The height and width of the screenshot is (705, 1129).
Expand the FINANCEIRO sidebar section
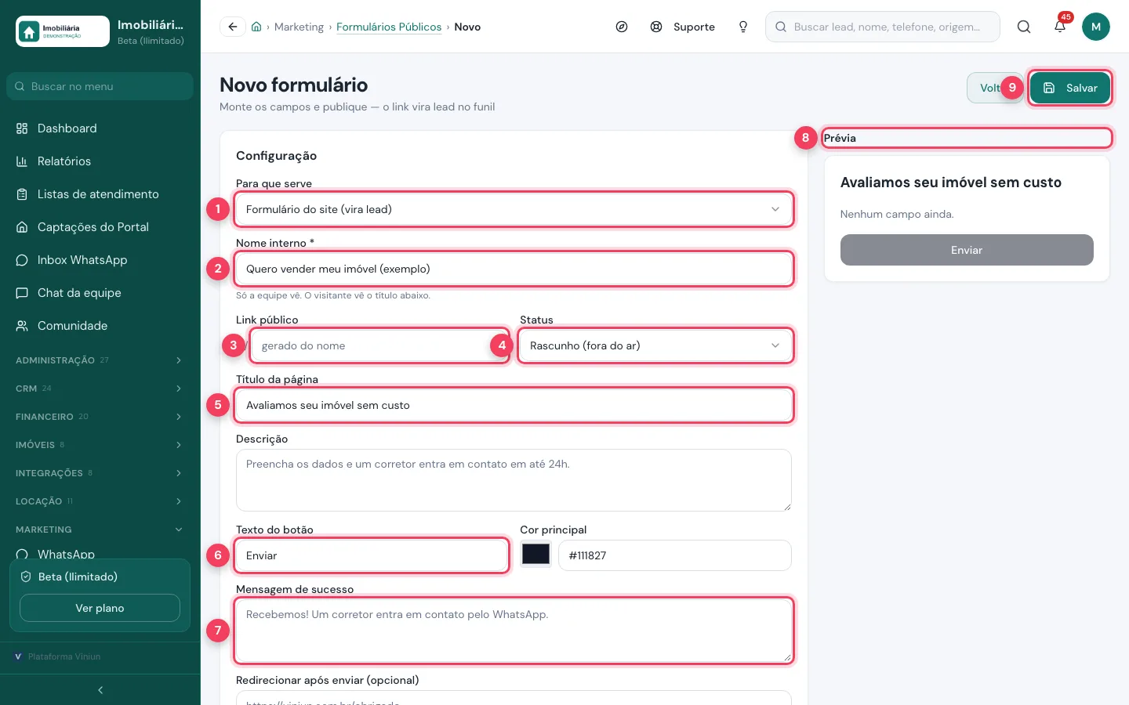(100, 417)
